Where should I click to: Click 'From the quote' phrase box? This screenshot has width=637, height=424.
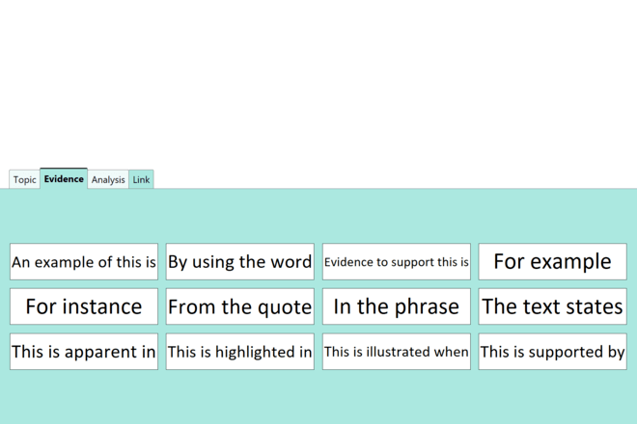[240, 306]
